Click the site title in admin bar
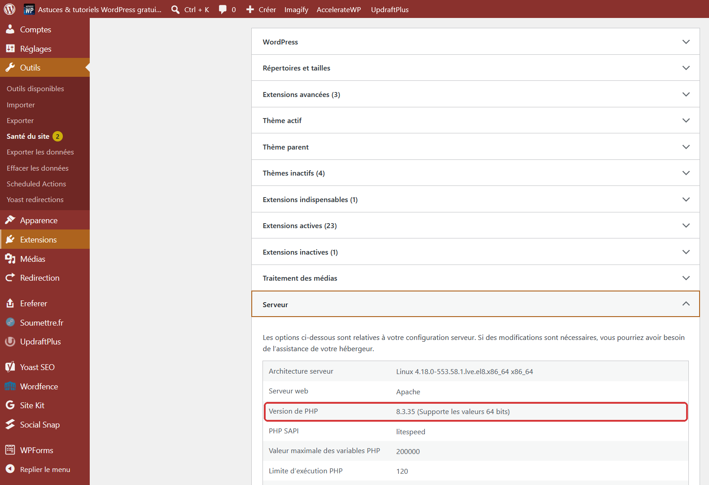 click(x=100, y=9)
